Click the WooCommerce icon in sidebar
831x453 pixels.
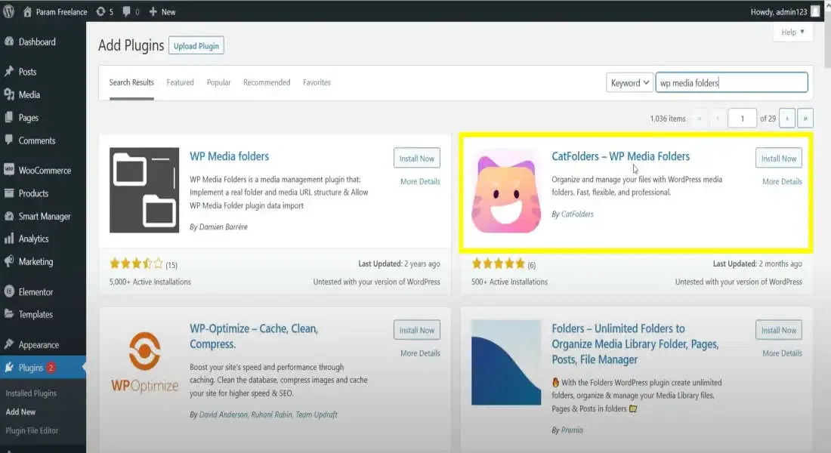click(x=9, y=170)
